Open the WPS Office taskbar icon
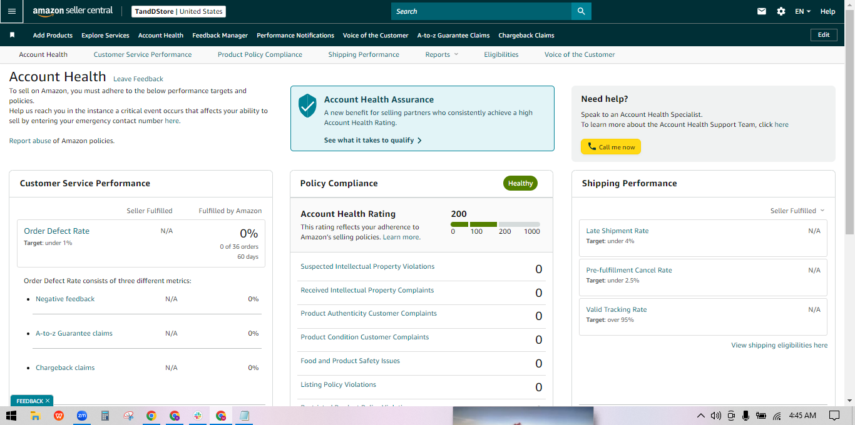This screenshot has height=425, width=855. pos(59,416)
